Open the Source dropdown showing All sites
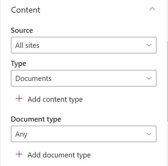 point(83,45)
